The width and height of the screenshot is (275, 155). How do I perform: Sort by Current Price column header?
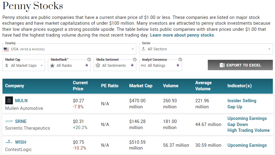point(80,86)
